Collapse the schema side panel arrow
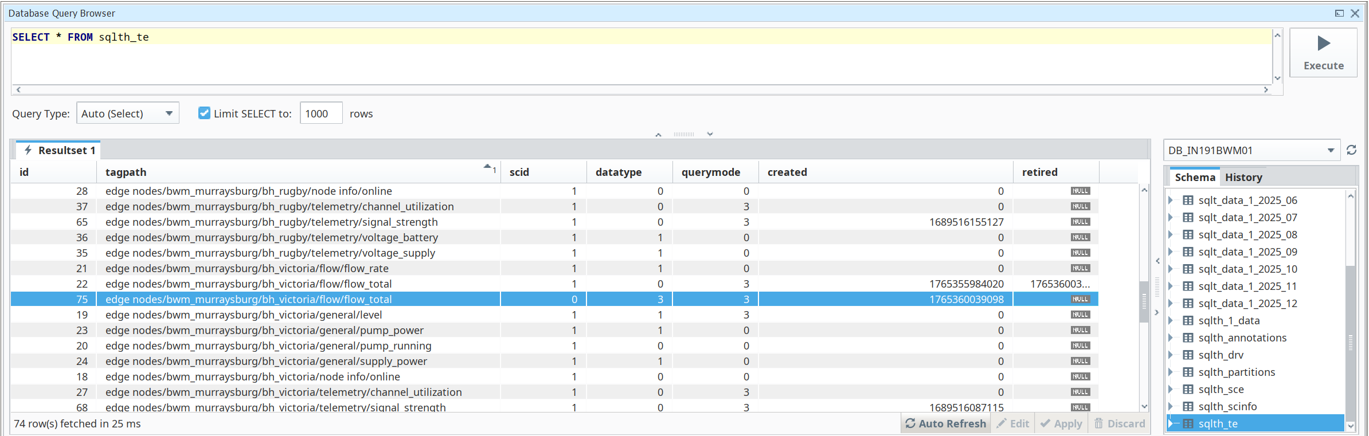Screen dimensions: 1369x436 (1157, 261)
